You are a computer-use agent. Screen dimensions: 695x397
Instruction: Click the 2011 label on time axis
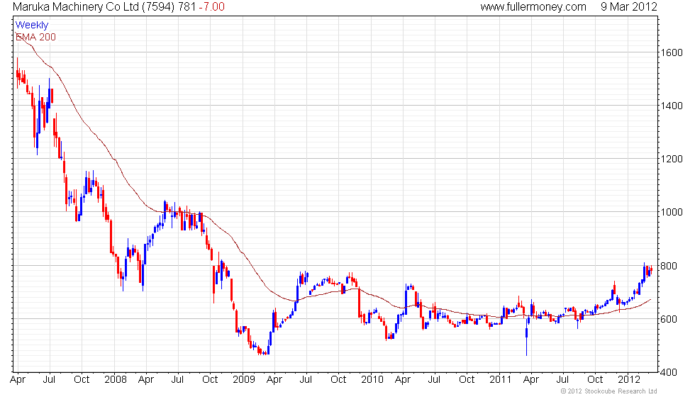coord(501,380)
